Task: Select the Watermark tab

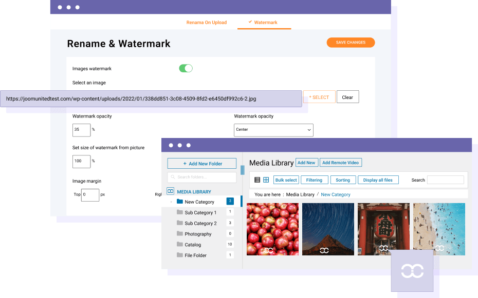Action: (x=264, y=23)
